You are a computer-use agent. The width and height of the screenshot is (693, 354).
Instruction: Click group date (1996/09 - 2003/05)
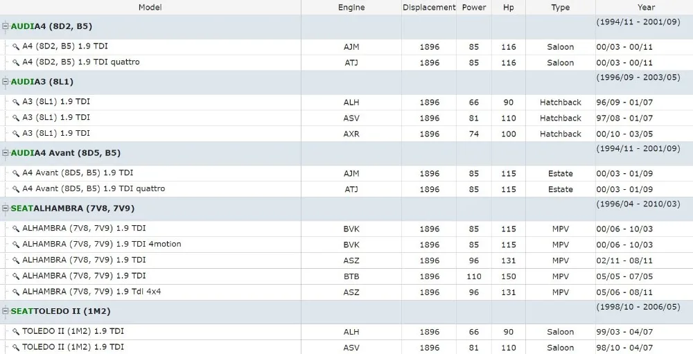(x=638, y=78)
